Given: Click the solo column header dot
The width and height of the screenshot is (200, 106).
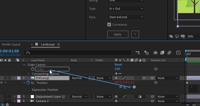Looking at the screenshot, I should pyautogui.click(x=5, y=60).
